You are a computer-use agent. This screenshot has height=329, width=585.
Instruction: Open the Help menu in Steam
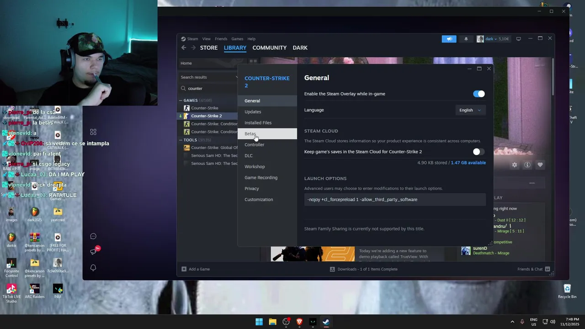coord(251,39)
